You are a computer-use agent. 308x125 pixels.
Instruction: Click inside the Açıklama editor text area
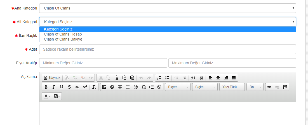[168, 114]
